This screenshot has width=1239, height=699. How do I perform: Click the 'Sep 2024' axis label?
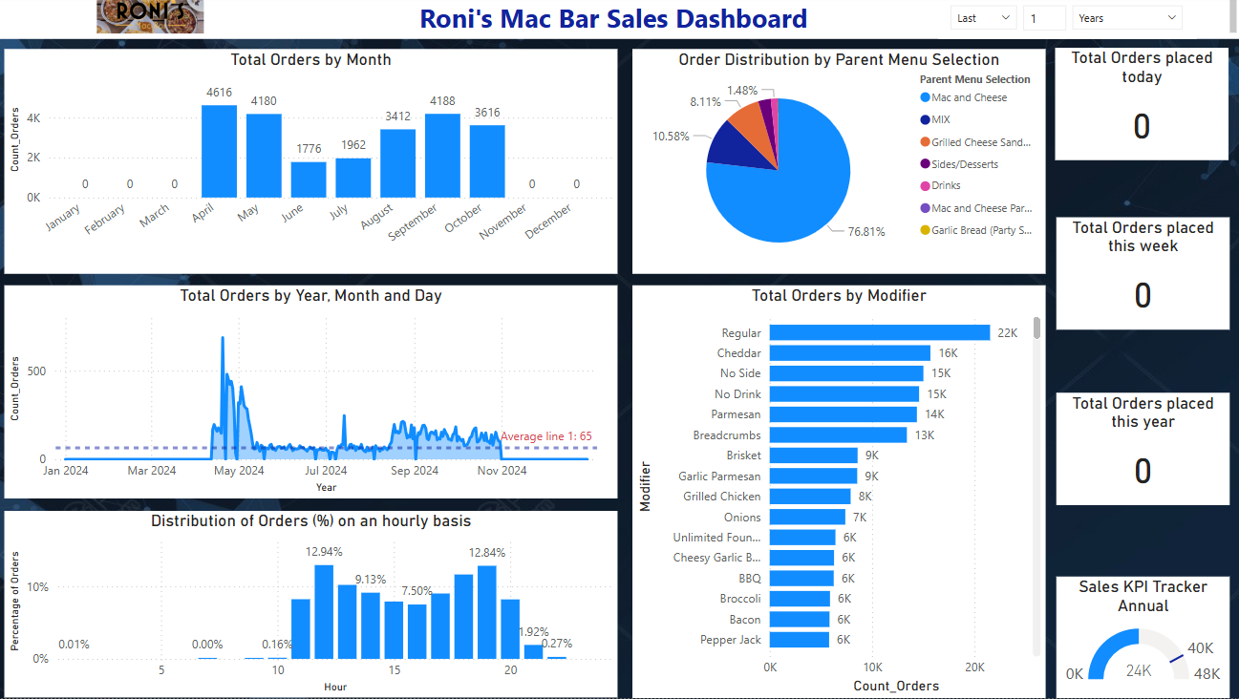tap(414, 470)
